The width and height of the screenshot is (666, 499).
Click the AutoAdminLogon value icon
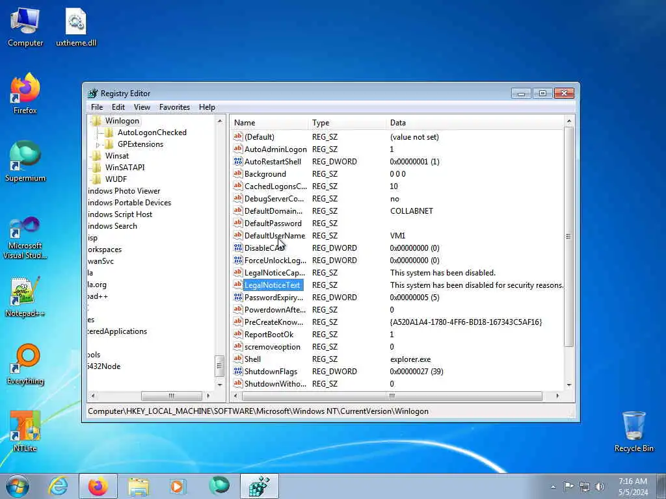coord(238,149)
